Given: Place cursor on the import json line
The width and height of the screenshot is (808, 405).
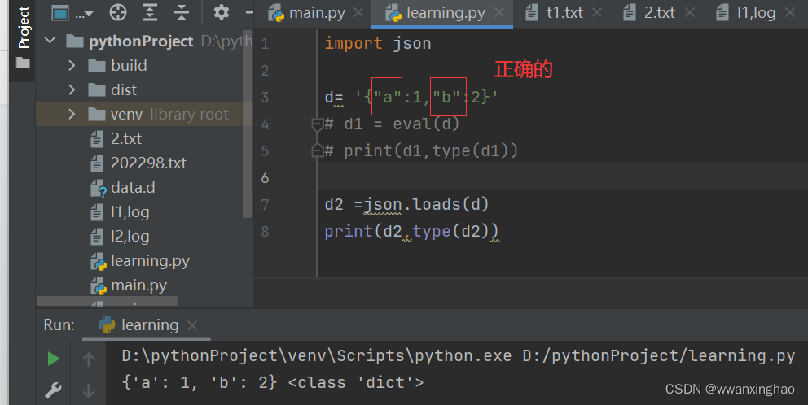Looking at the screenshot, I should [378, 43].
